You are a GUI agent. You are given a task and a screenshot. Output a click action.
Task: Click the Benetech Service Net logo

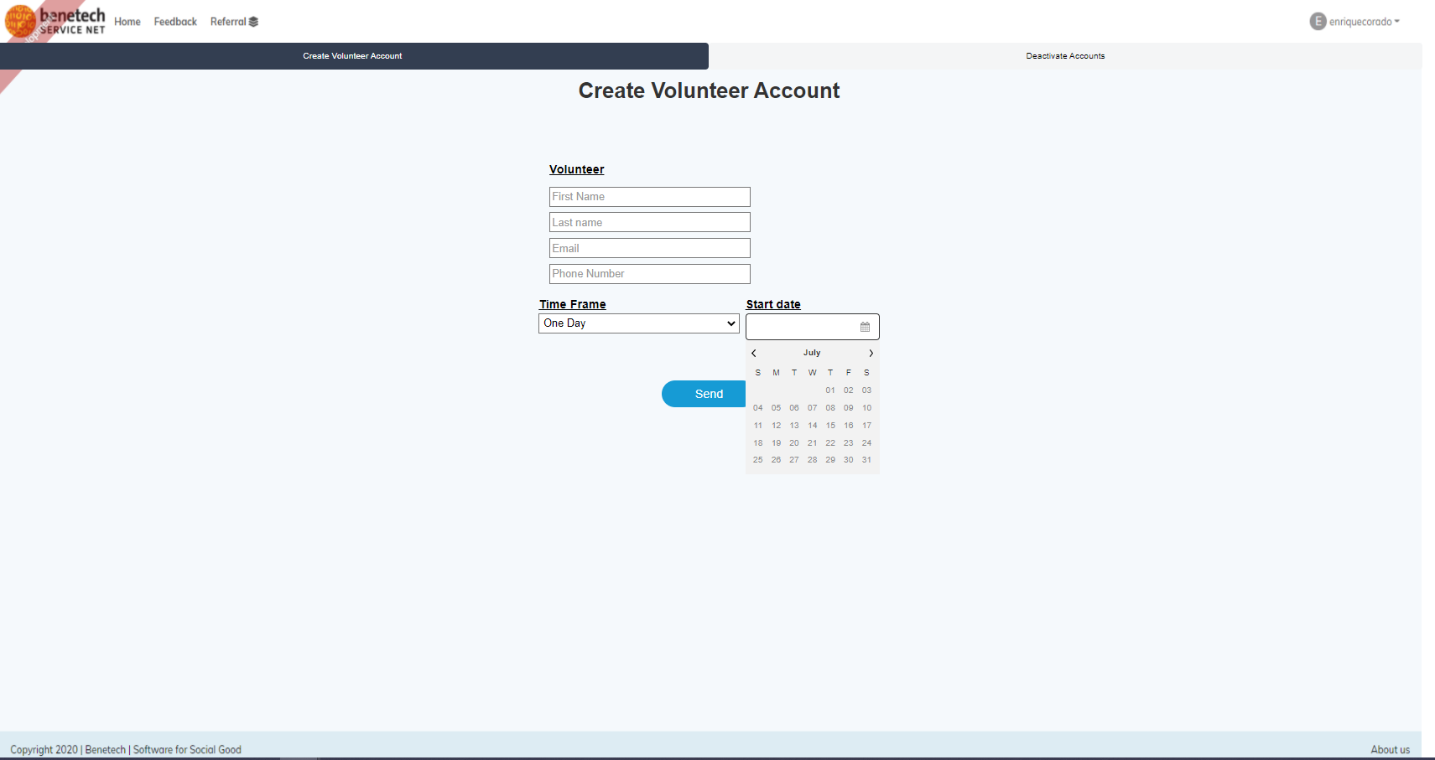(55, 22)
